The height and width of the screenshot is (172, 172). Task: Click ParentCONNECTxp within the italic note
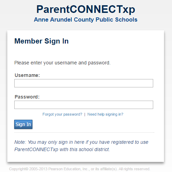[36, 150]
